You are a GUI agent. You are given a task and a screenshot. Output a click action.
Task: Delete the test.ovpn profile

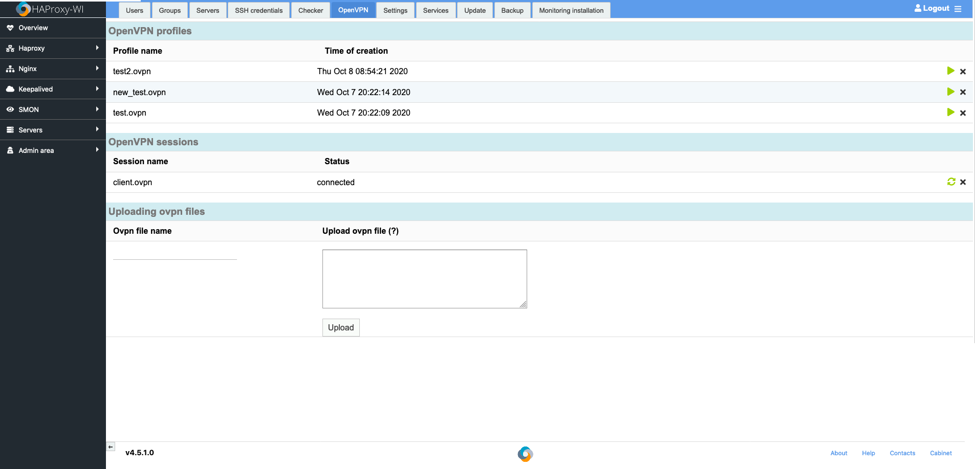point(963,113)
